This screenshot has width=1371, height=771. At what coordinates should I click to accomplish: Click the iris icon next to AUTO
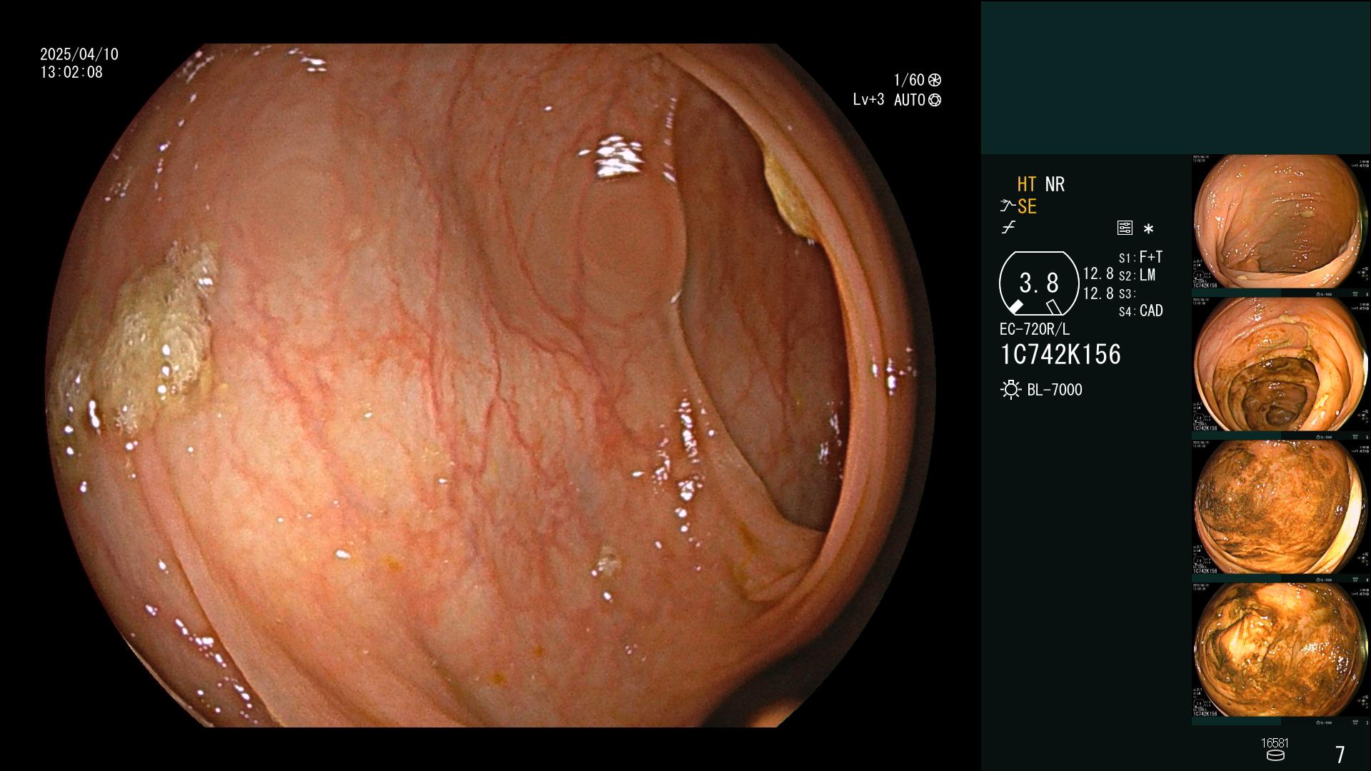point(935,100)
